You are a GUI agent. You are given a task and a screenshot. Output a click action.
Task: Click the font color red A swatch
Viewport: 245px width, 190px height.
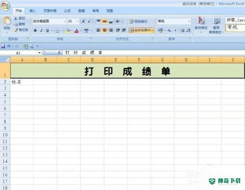coord(76,30)
